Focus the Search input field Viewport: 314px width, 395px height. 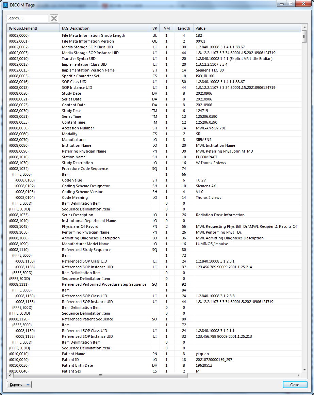pos(27,18)
